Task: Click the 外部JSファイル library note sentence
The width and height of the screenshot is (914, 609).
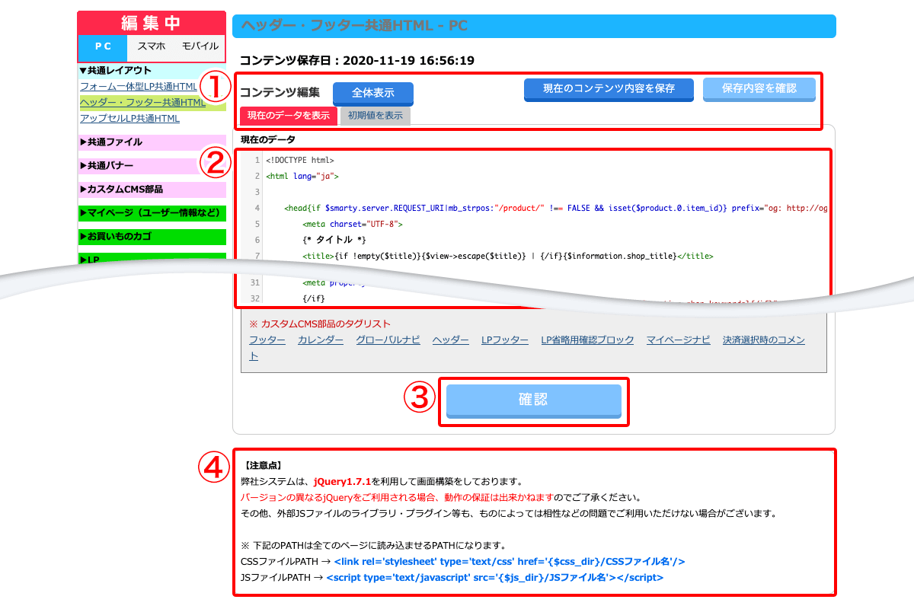Action: (x=509, y=513)
